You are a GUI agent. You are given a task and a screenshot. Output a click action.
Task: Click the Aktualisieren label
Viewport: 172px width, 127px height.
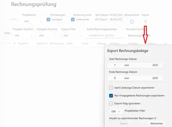pyautogui.click(x=132, y=15)
